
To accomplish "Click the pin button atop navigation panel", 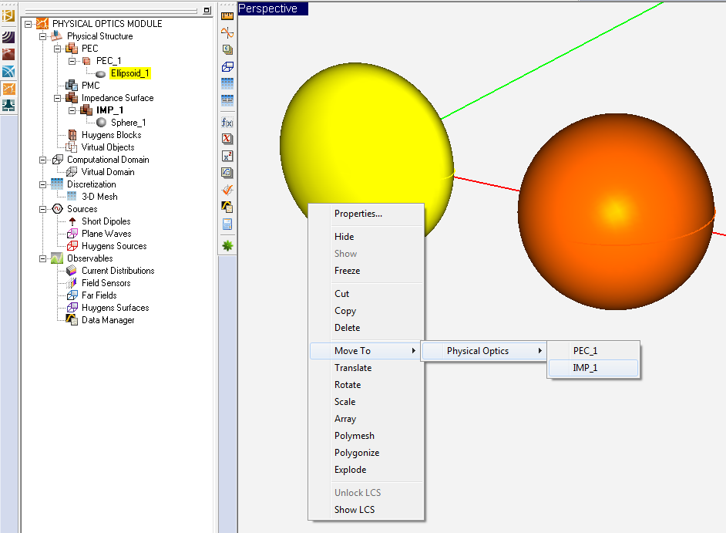I will pyautogui.click(x=207, y=11).
